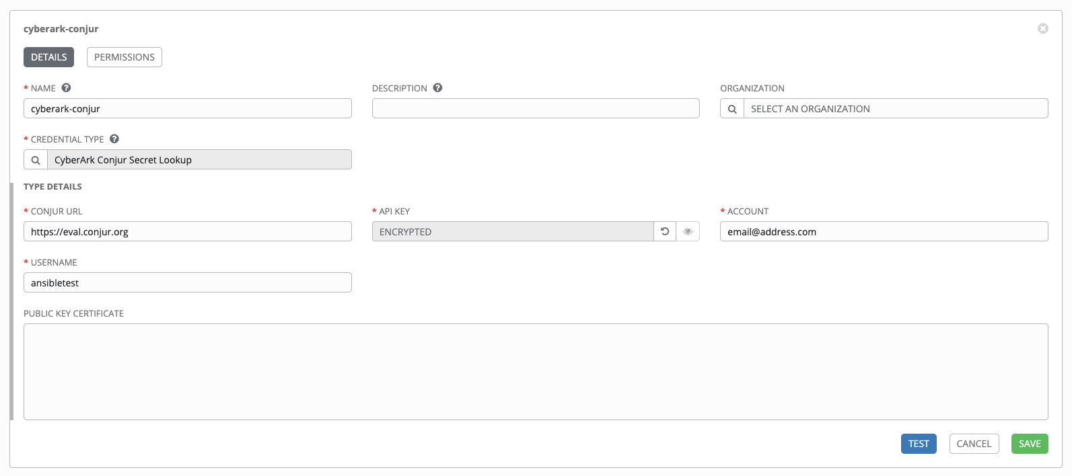The image size is (1072, 476).
Task: Click the green Save button
Action: tap(1030, 444)
